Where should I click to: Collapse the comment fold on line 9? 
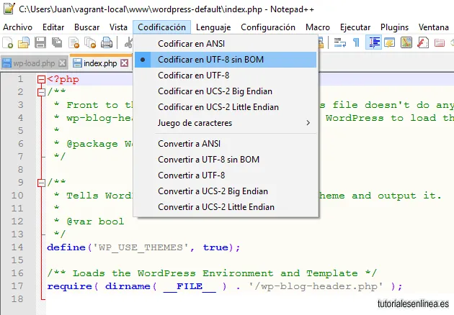click(x=41, y=183)
